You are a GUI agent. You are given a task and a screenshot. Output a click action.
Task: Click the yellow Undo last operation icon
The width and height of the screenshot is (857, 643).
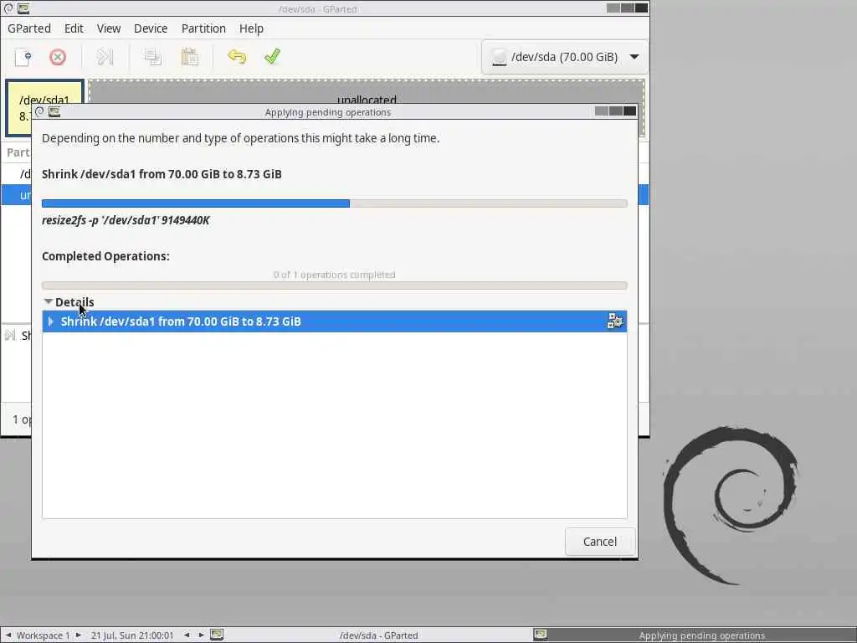click(237, 57)
